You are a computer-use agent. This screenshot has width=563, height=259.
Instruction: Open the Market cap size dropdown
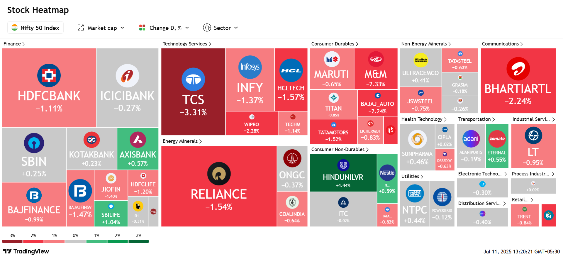[x=101, y=28]
